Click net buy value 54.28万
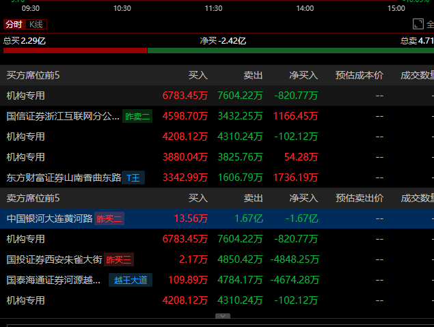 click(301, 157)
